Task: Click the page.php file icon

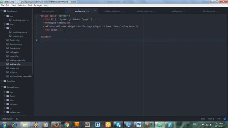Action: 7,56
